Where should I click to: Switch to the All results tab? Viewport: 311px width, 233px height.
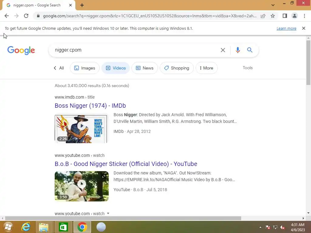pos(59,68)
